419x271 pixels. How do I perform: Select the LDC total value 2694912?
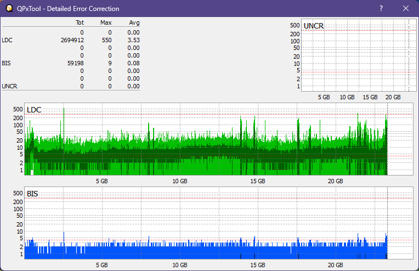pyautogui.click(x=72, y=40)
